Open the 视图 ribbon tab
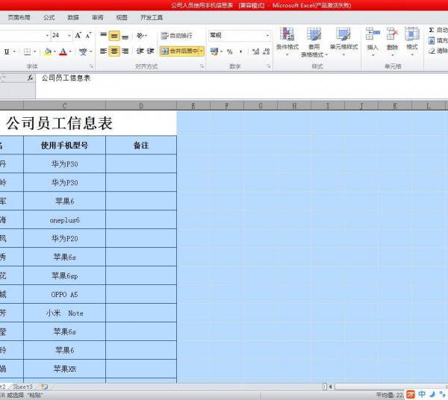The height and width of the screenshot is (400, 448). tap(122, 17)
